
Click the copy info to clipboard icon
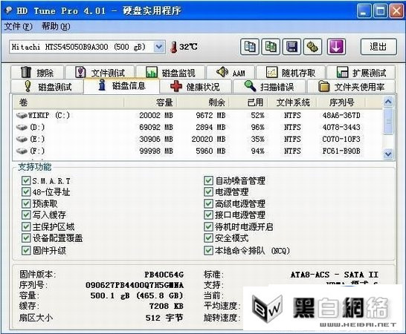coord(250,47)
